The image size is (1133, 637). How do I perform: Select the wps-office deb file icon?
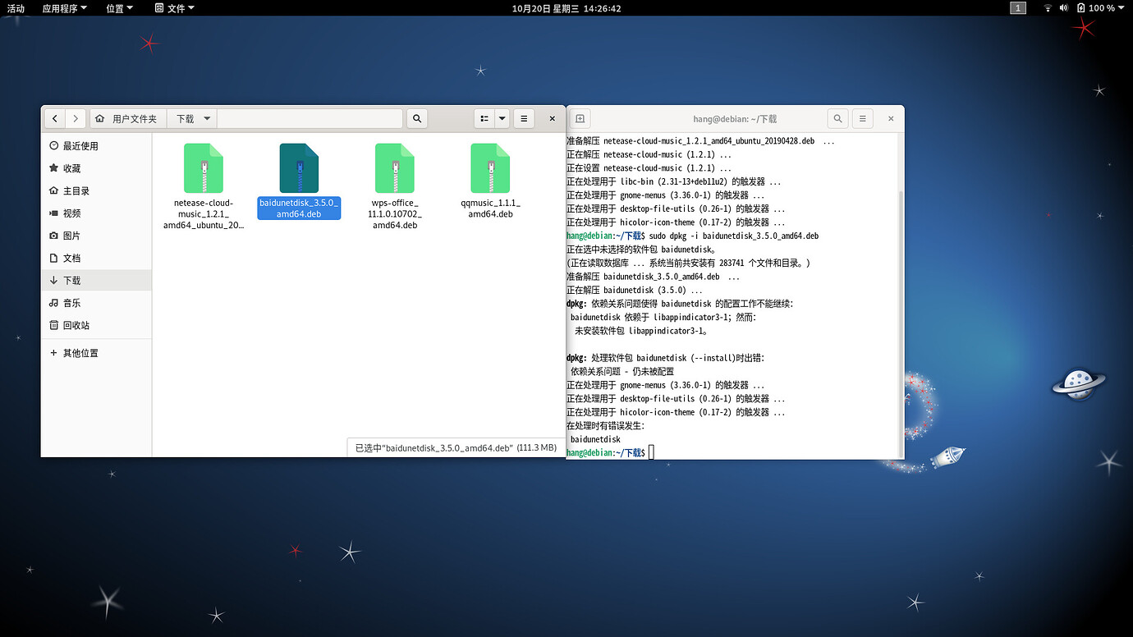395,168
